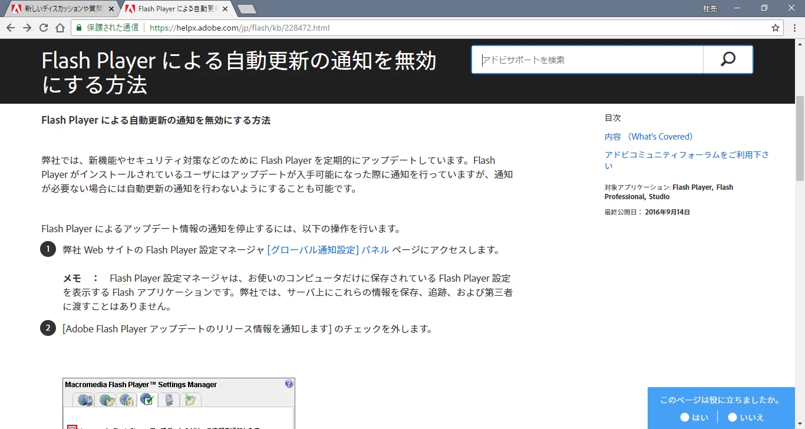Screen dimensions: 805x429
Task: Click the scrollbar down arrow
Action: (x=800, y=424)
